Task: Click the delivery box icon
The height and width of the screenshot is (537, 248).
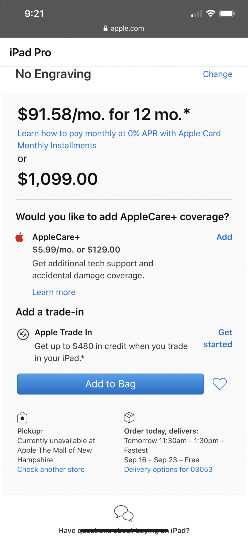Action: coord(129,418)
